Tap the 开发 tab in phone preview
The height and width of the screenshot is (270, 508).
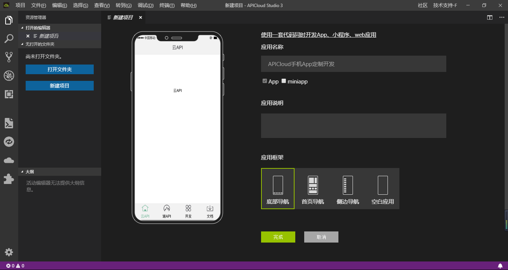pos(188,212)
